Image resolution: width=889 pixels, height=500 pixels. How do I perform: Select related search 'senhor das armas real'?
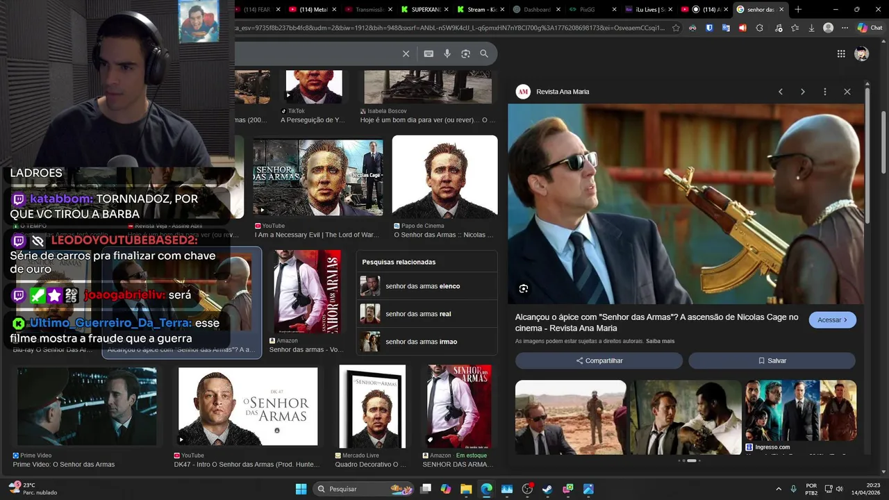426,314
